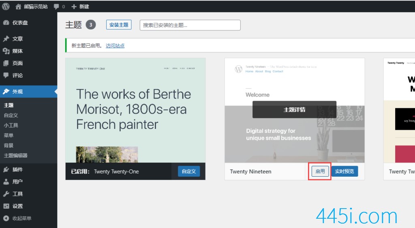Viewport: 415px width, 228px height.
Task: Click the theme count badge 3
Action: (x=91, y=25)
